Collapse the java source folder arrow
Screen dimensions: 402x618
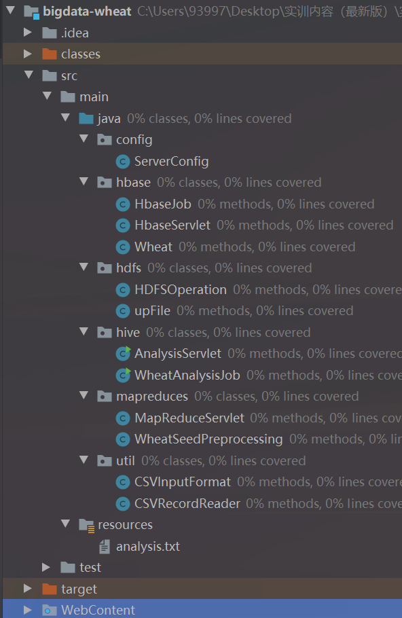tap(65, 117)
